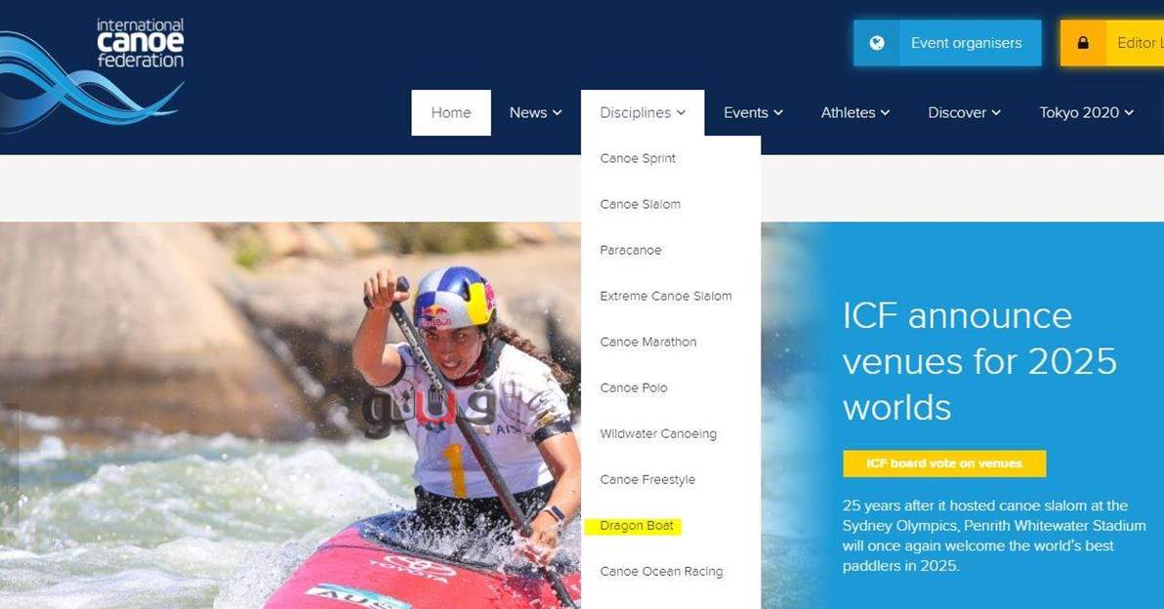Open the Athletes dropdown menu

855,113
